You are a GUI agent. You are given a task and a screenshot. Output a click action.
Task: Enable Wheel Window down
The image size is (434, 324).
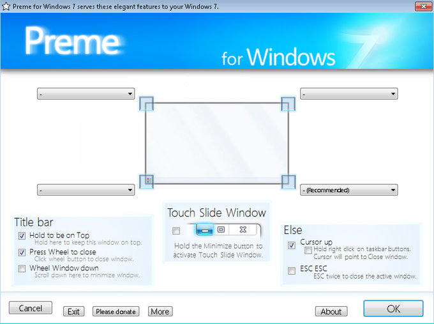click(22, 268)
